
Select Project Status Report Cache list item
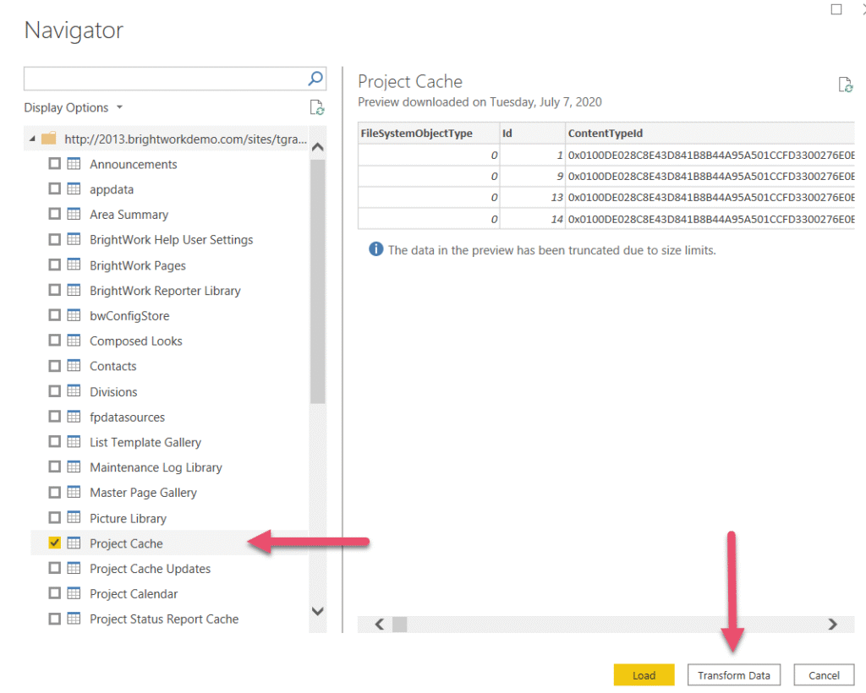164,619
